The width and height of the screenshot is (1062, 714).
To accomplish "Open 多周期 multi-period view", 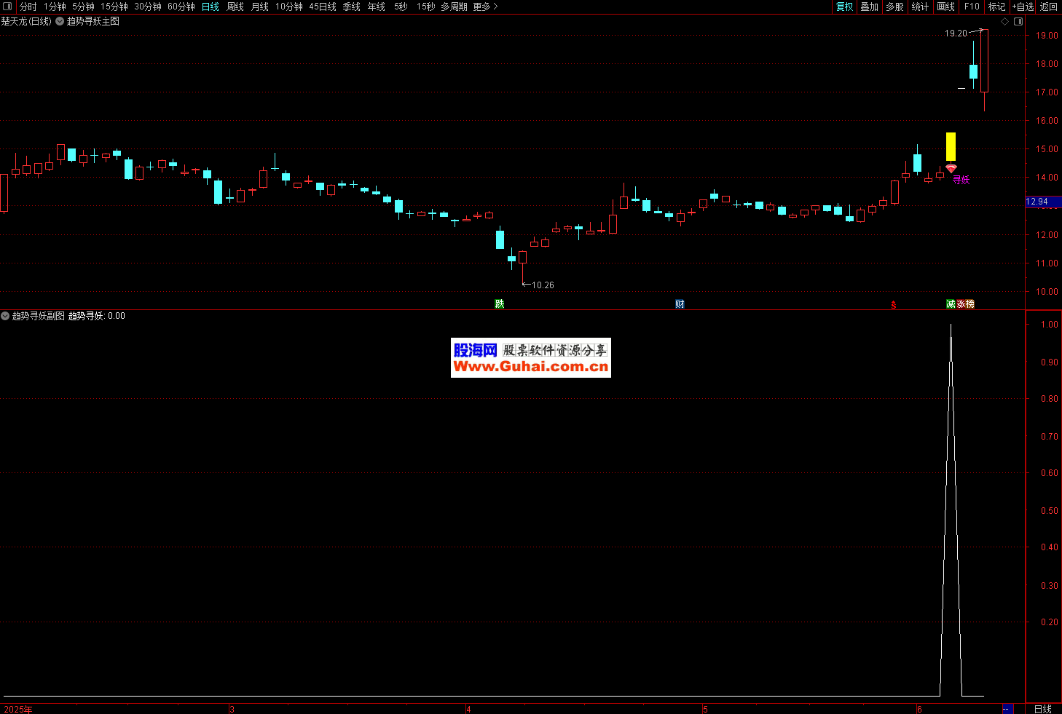I will coord(454,7).
